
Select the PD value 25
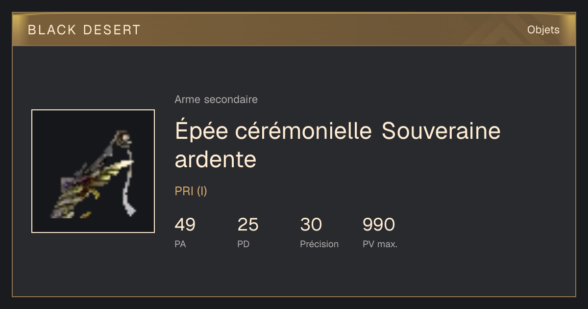click(248, 225)
